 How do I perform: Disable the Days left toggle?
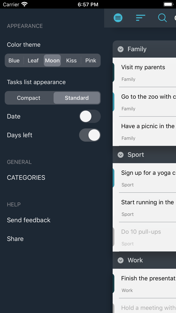(x=90, y=135)
